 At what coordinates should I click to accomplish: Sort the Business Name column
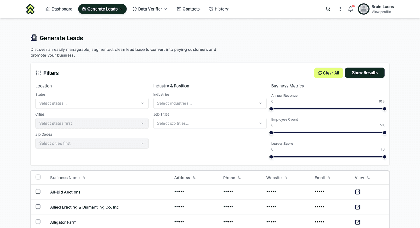tap(83, 178)
